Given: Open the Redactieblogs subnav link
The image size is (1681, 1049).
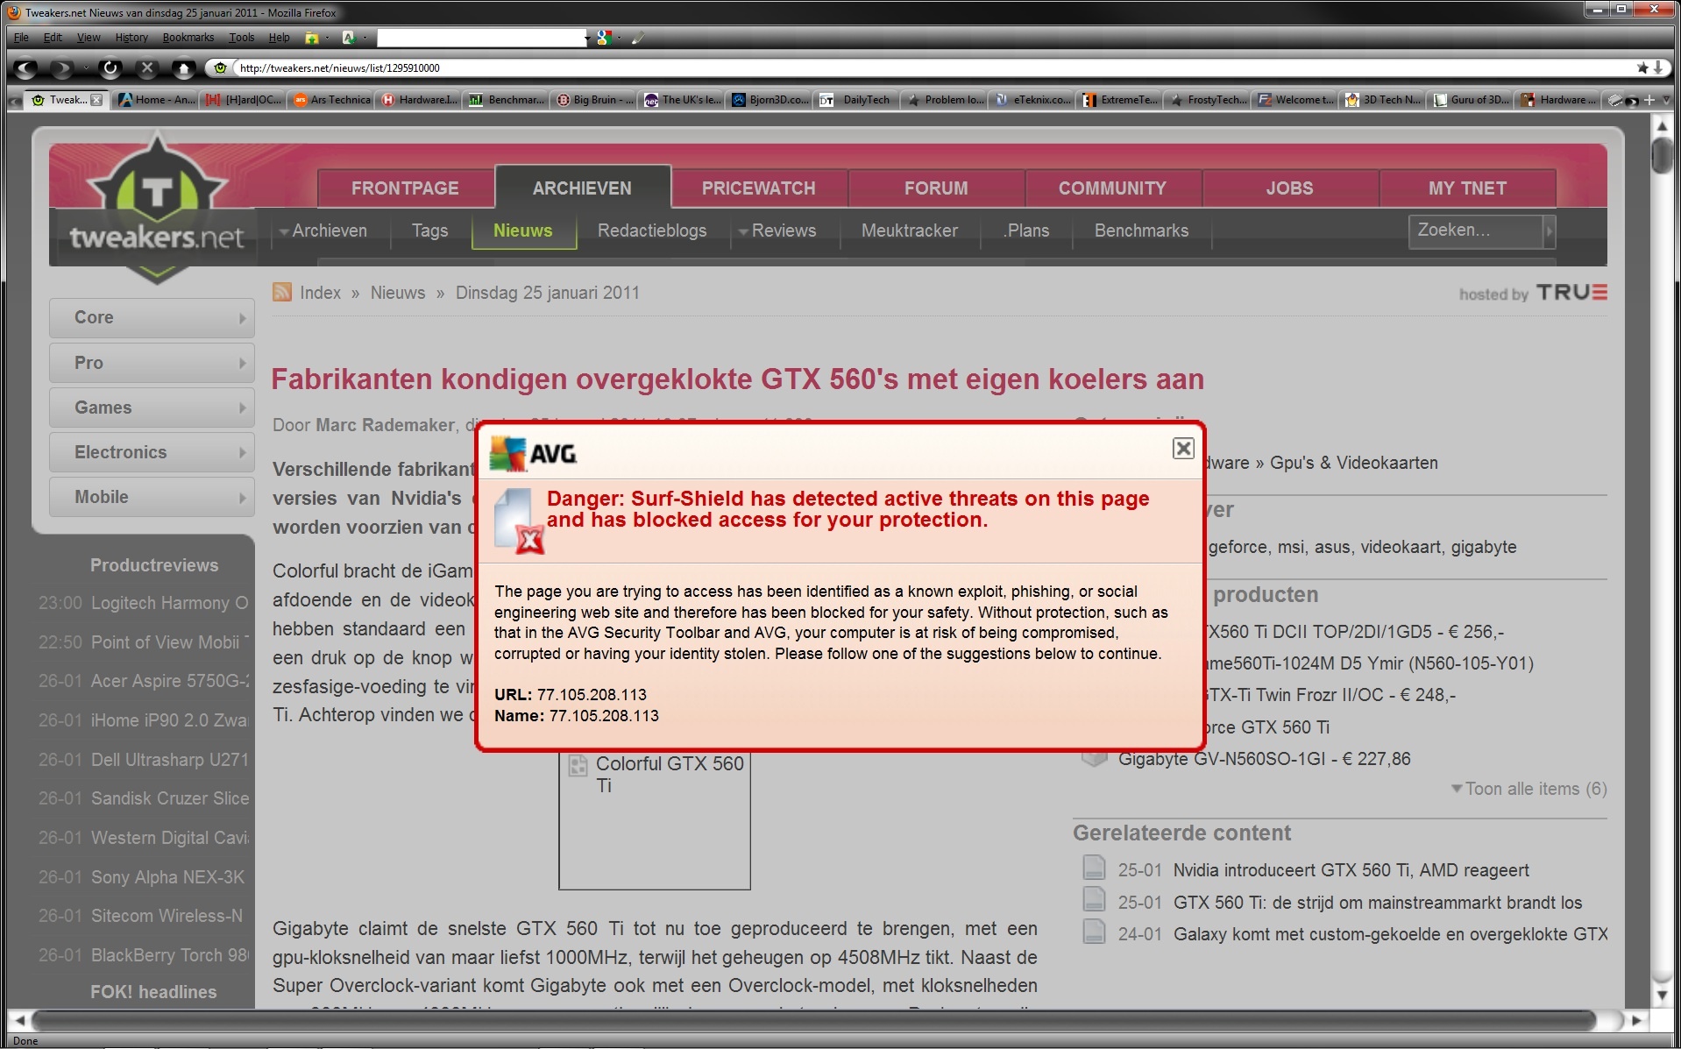Looking at the screenshot, I should pyautogui.click(x=652, y=230).
